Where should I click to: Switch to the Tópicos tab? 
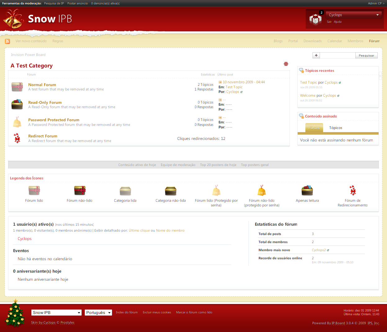click(x=335, y=128)
